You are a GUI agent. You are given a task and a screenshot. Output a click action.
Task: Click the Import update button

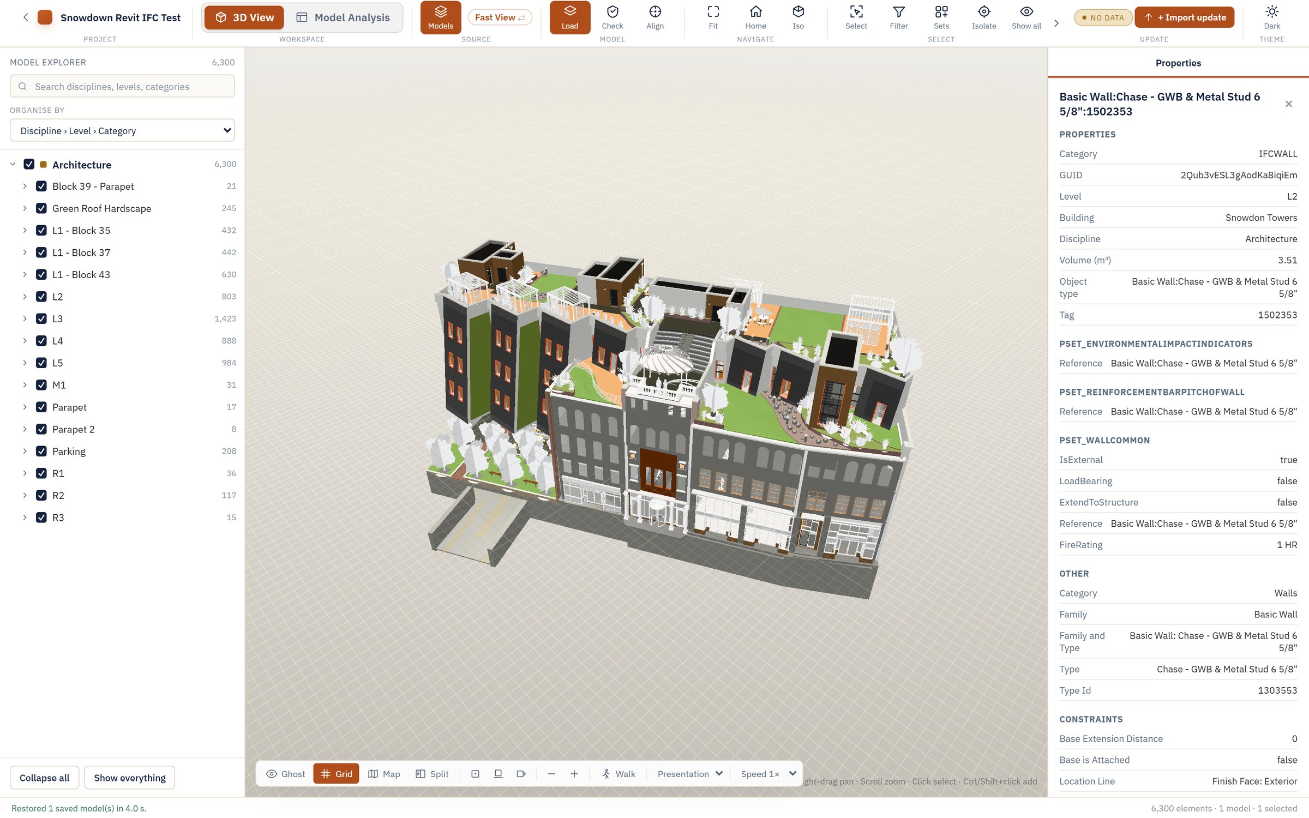pos(1184,17)
